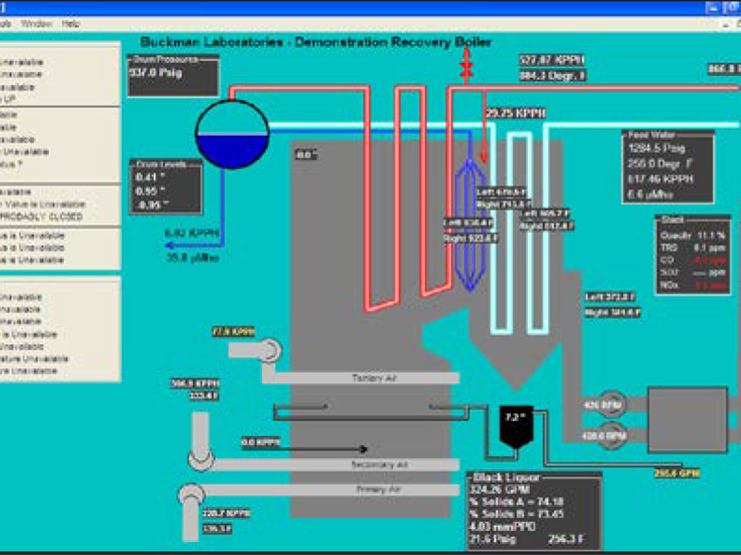Select the gray precipitator box beside the fans
The height and width of the screenshot is (555, 741).
[687, 420]
